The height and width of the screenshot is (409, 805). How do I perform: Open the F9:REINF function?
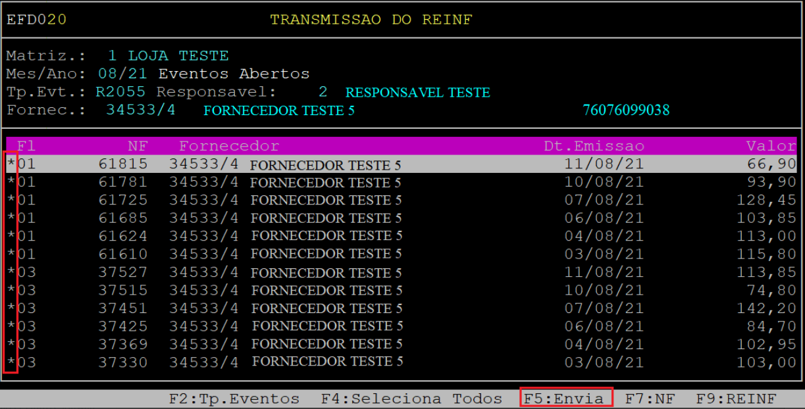736,398
